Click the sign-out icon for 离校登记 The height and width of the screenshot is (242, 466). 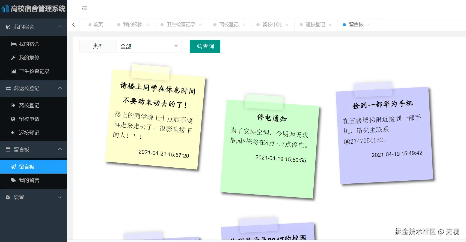coord(13,105)
